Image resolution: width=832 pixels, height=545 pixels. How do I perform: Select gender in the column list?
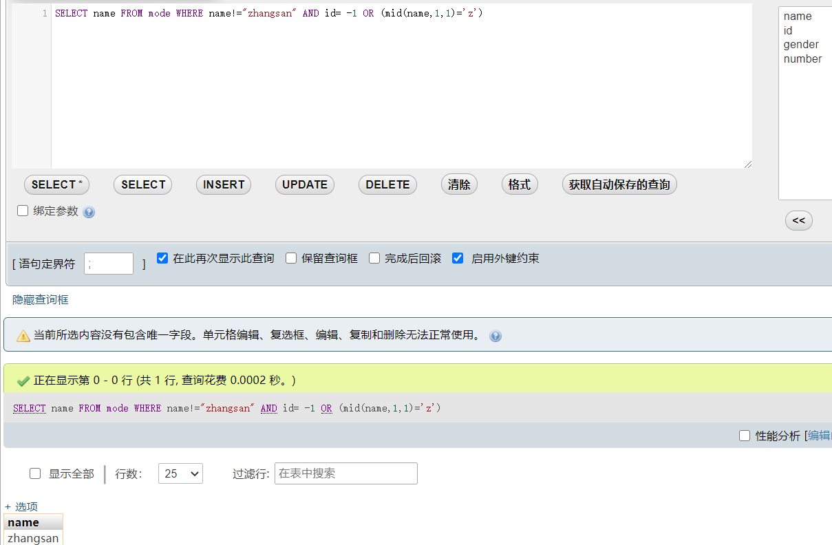801,45
